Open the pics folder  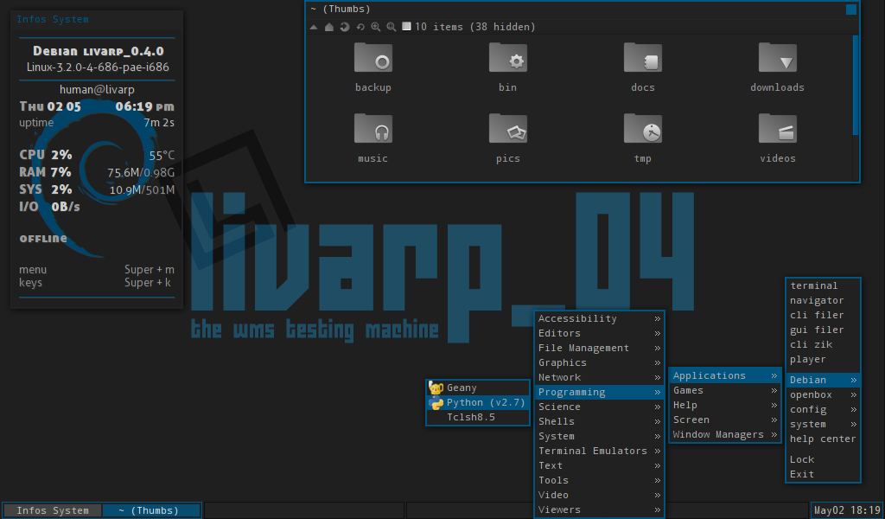507,138
